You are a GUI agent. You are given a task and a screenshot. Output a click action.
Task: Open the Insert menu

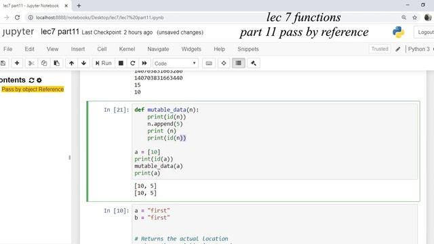pos(78,49)
